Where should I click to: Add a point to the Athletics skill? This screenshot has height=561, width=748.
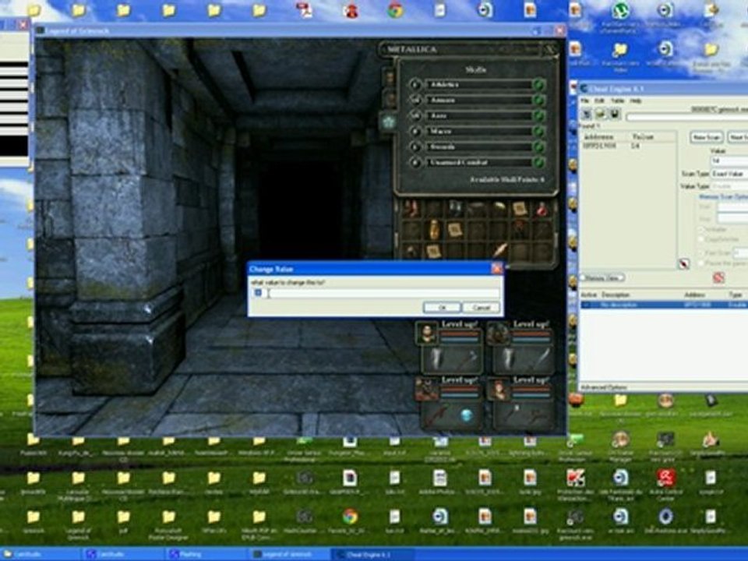click(539, 85)
